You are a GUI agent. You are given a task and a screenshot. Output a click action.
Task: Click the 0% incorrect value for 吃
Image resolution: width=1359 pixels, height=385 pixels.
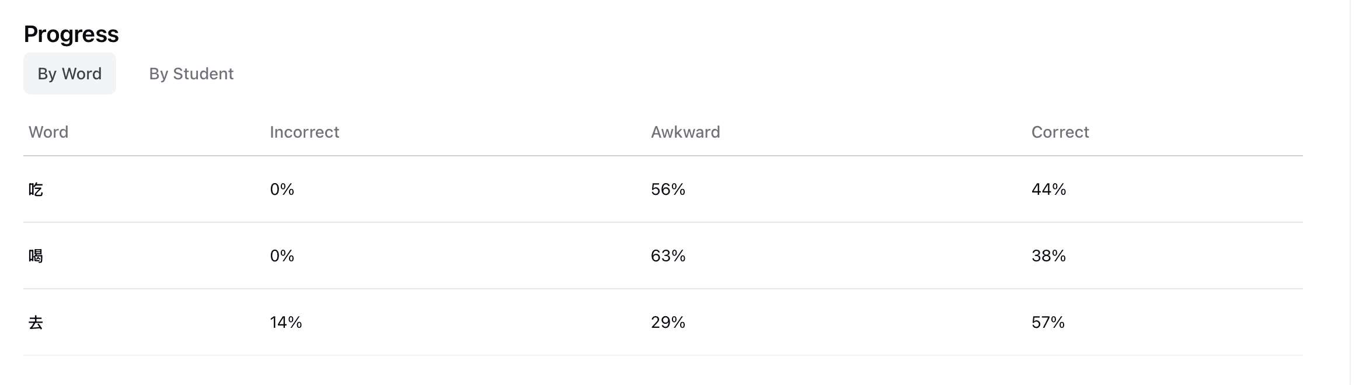282,190
